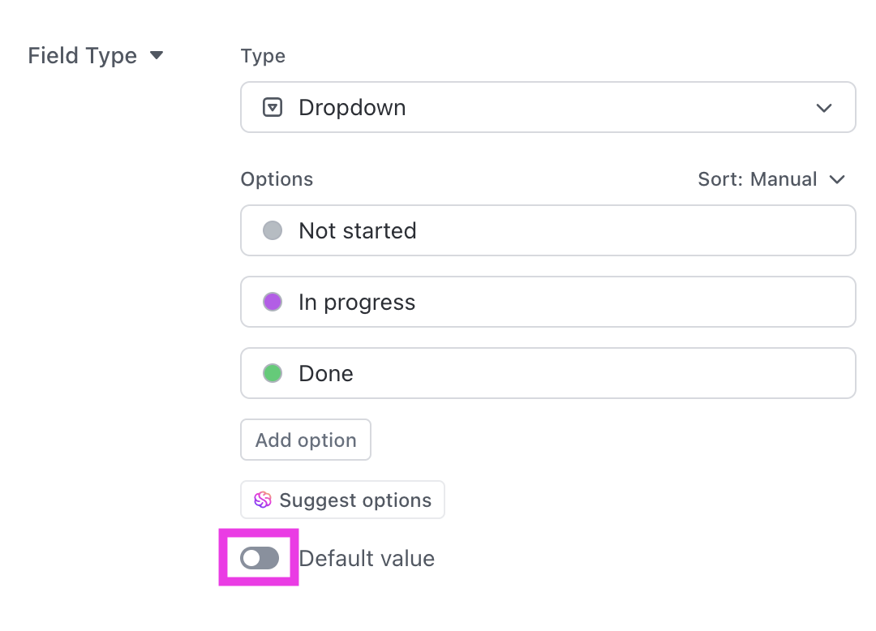Click the AI swirl icon in Suggest options

click(262, 500)
